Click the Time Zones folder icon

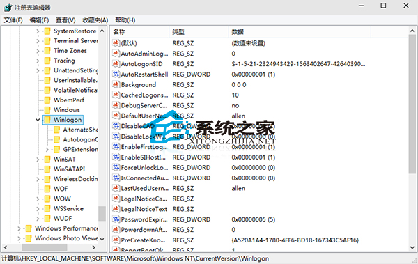(47, 51)
